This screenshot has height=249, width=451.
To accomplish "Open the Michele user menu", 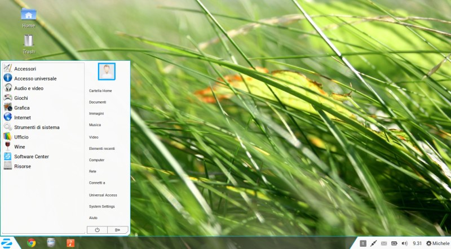I will coord(438,243).
